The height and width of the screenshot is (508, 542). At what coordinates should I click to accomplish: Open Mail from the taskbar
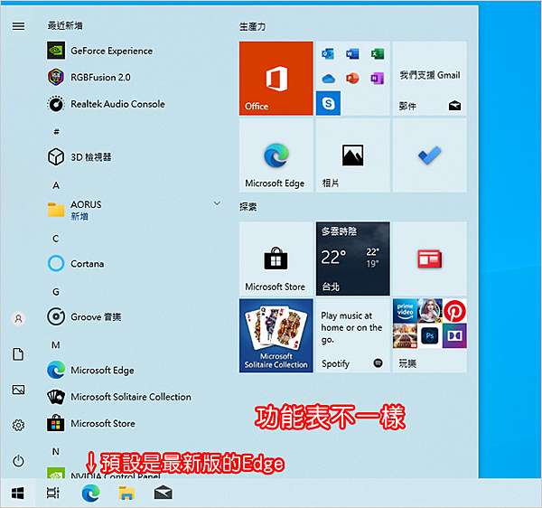click(x=164, y=493)
